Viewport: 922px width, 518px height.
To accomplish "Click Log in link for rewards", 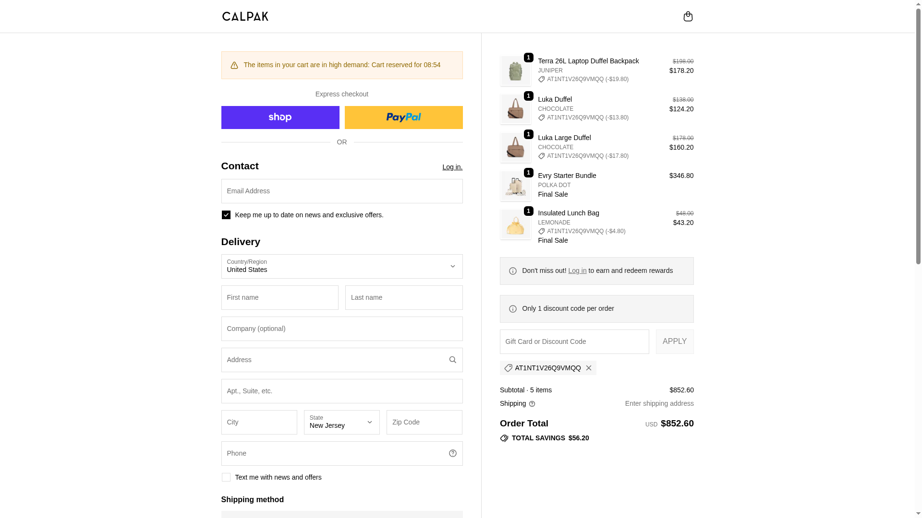I will click(x=577, y=271).
